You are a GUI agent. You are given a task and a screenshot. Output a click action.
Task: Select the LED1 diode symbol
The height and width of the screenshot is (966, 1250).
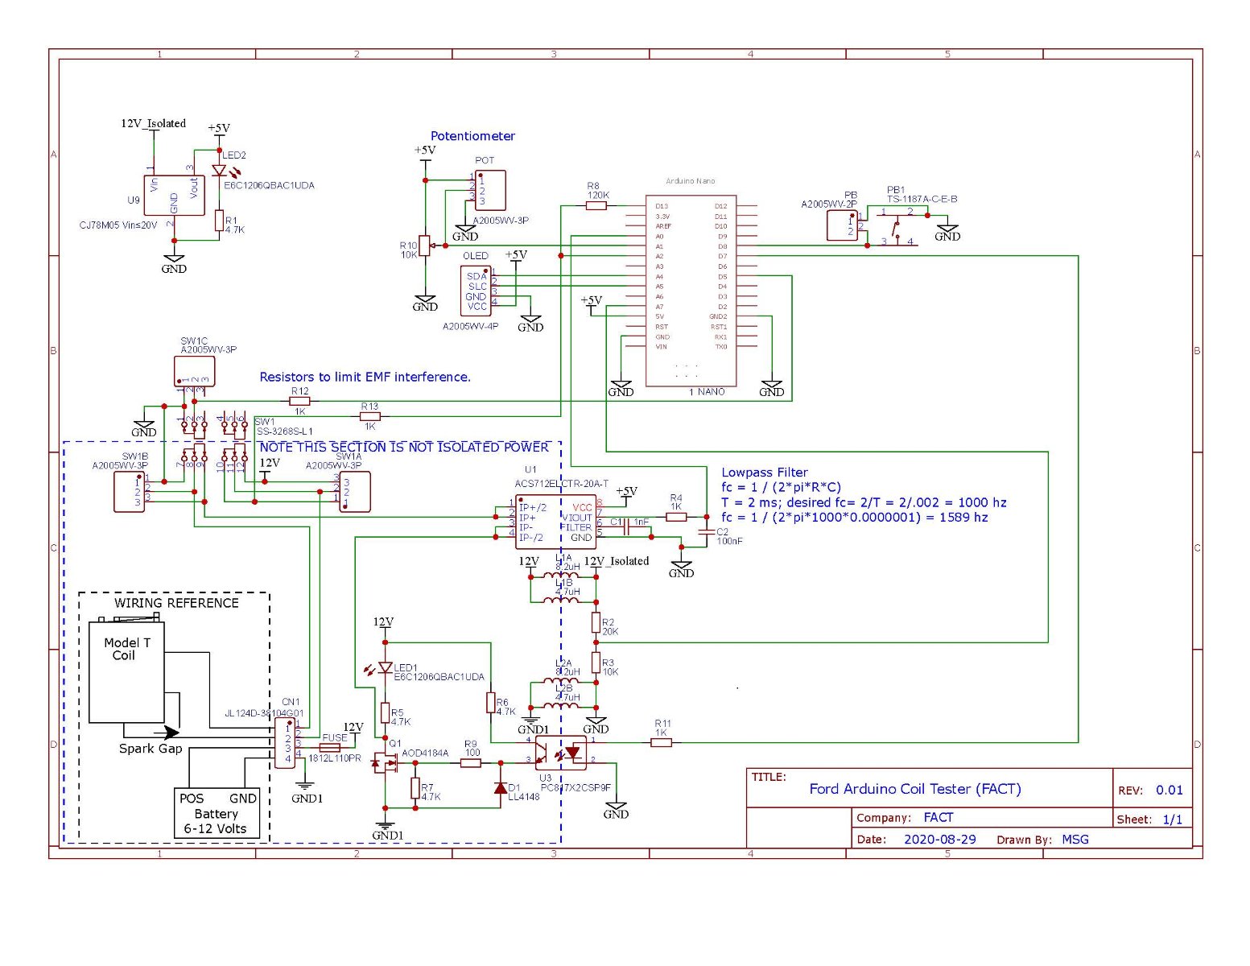[385, 667]
